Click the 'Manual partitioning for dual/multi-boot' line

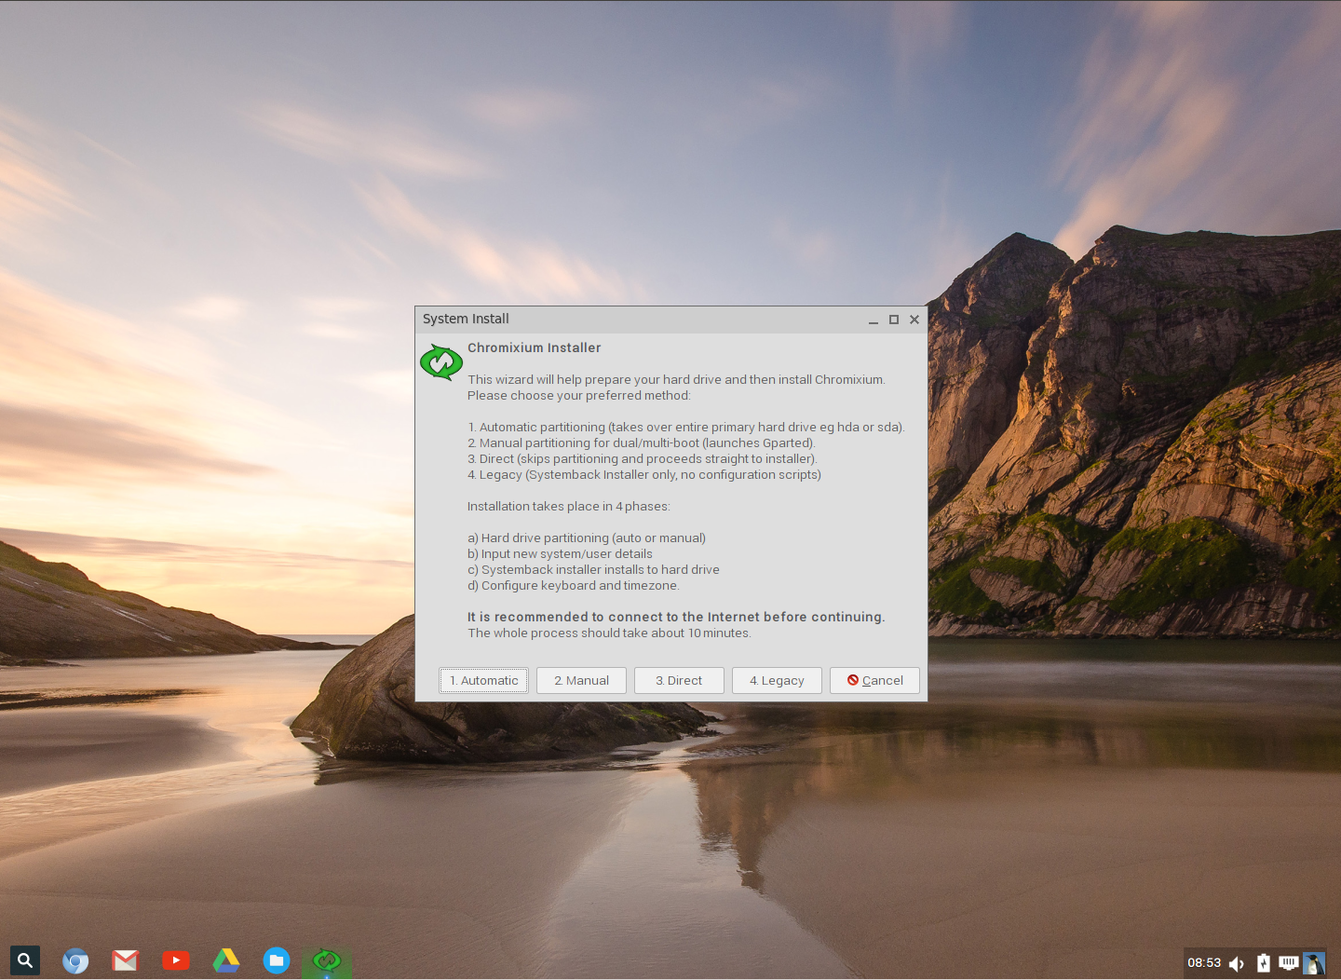pyautogui.click(x=642, y=443)
